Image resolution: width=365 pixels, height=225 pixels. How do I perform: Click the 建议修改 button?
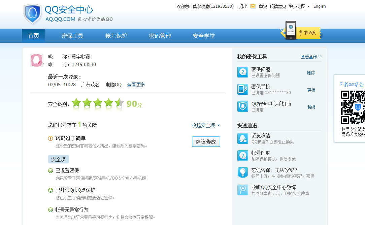tap(206, 142)
